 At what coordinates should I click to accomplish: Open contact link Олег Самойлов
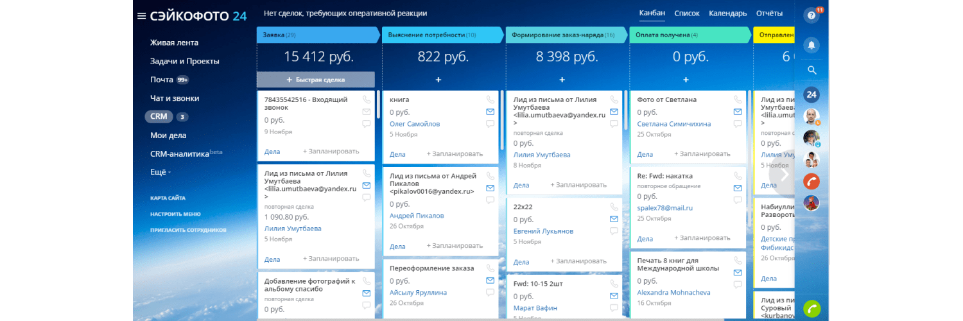click(x=415, y=124)
